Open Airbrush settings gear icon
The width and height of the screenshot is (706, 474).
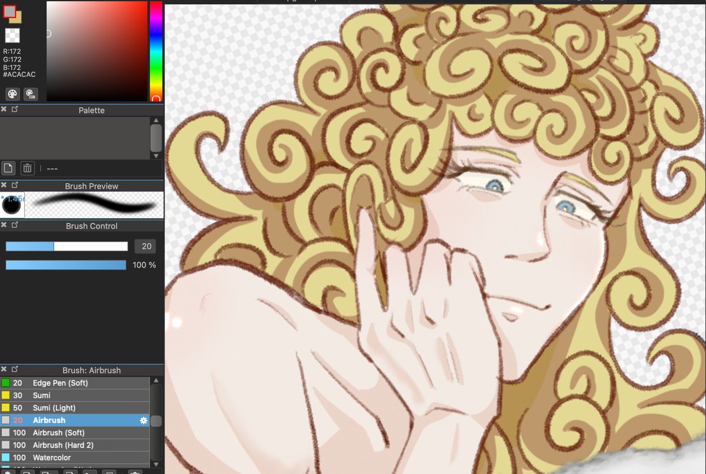pyautogui.click(x=143, y=420)
